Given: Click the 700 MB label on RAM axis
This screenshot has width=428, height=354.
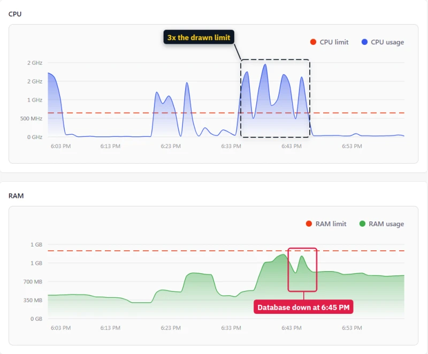Looking at the screenshot, I should [x=33, y=282].
